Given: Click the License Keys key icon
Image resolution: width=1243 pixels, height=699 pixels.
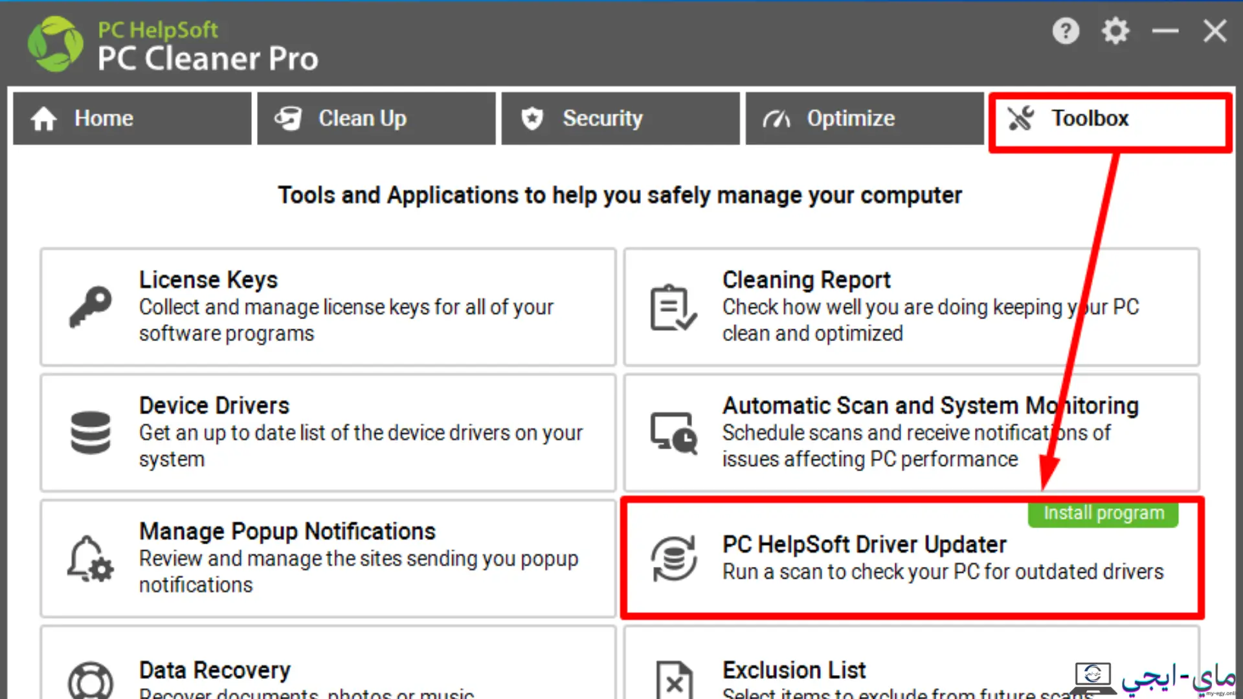Looking at the screenshot, I should tap(91, 307).
